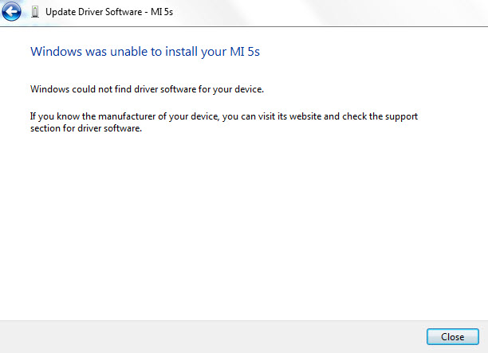Click the blue back arrow button
The width and height of the screenshot is (488, 353).
point(12,12)
